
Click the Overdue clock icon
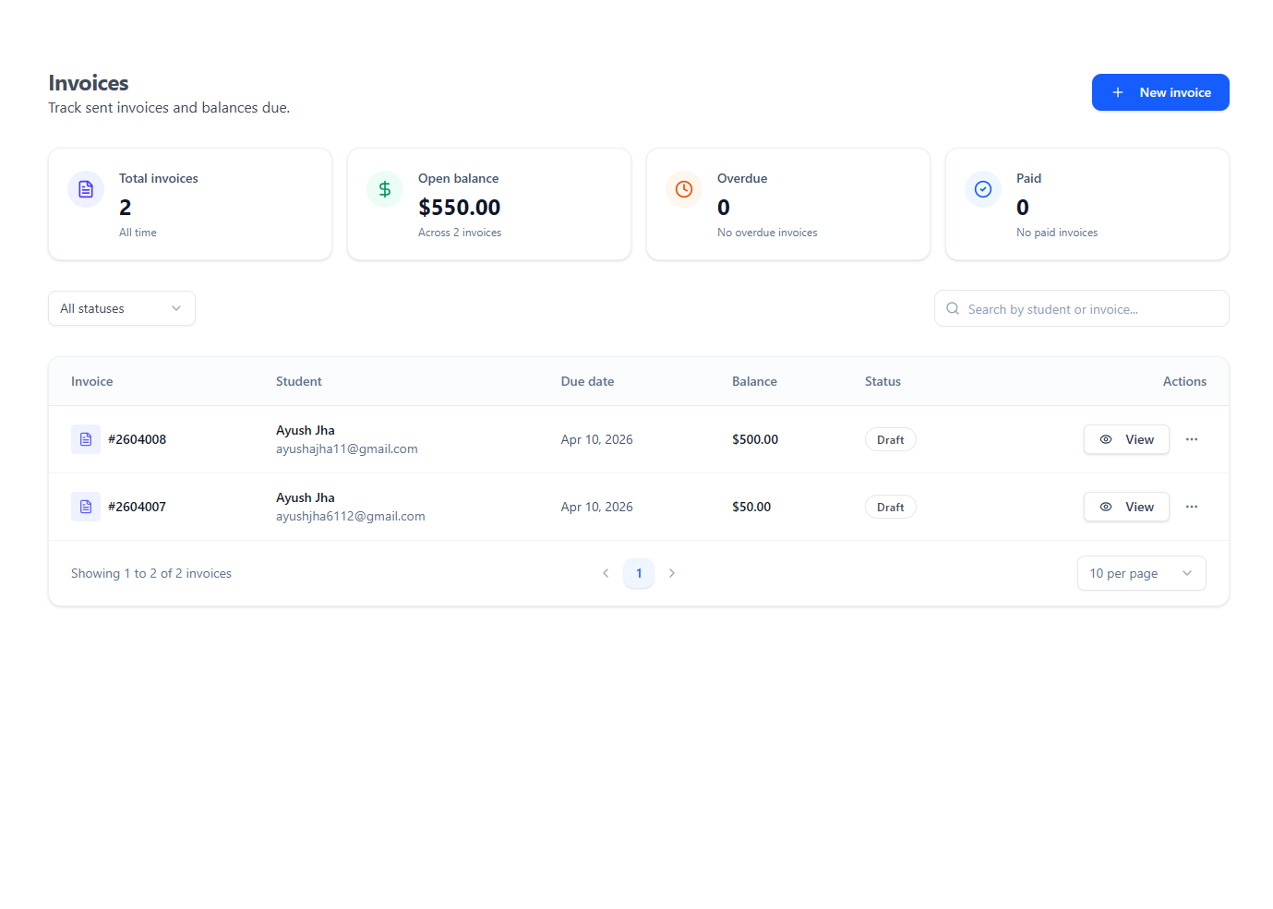(684, 189)
